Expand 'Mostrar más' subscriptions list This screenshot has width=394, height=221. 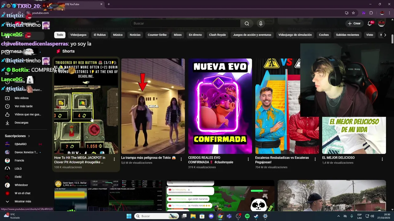point(23,201)
